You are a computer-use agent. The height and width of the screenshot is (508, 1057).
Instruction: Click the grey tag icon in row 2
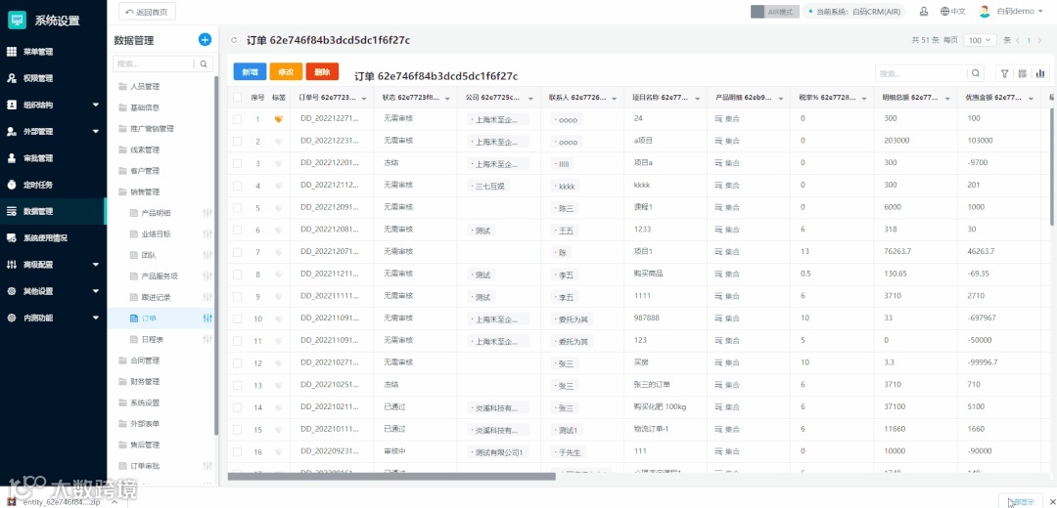coord(278,142)
